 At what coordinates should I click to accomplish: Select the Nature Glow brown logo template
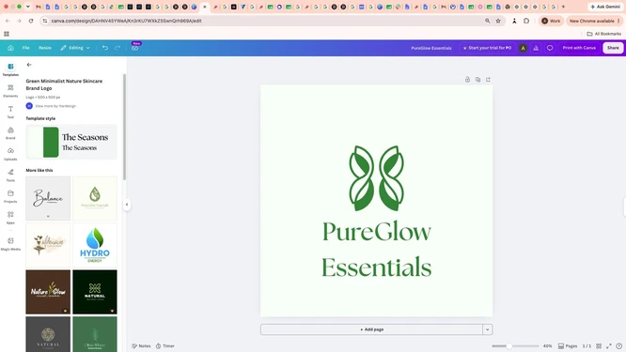point(48,292)
